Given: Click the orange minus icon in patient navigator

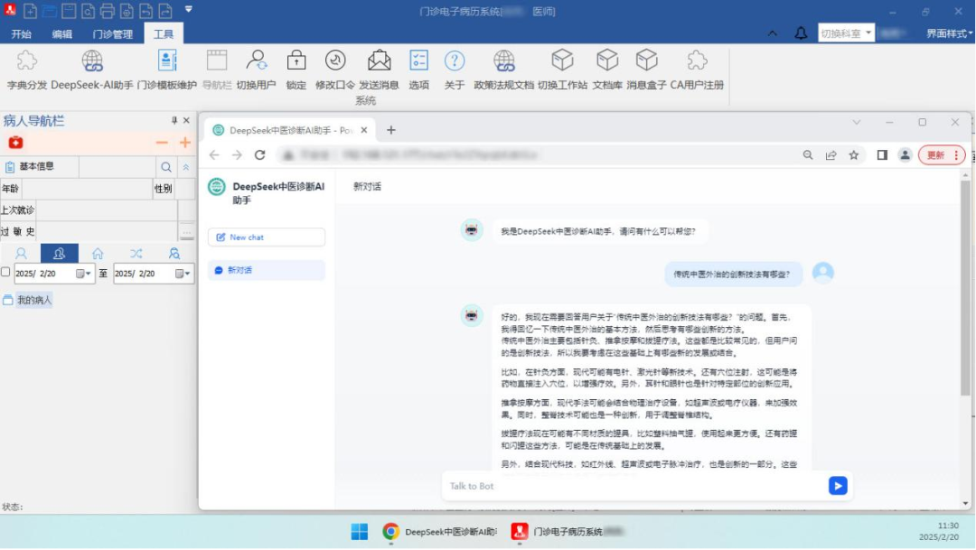Looking at the screenshot, I should [162, 143].
